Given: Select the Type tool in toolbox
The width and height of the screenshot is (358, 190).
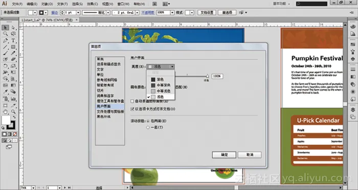Looking at the screenshot, I should [13, 40].
